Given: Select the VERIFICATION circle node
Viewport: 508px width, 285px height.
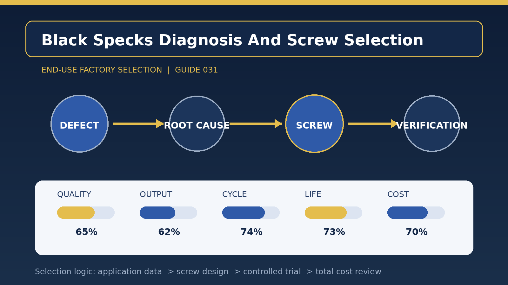Looking at the screenshot, I should click(x=432, y=123).
